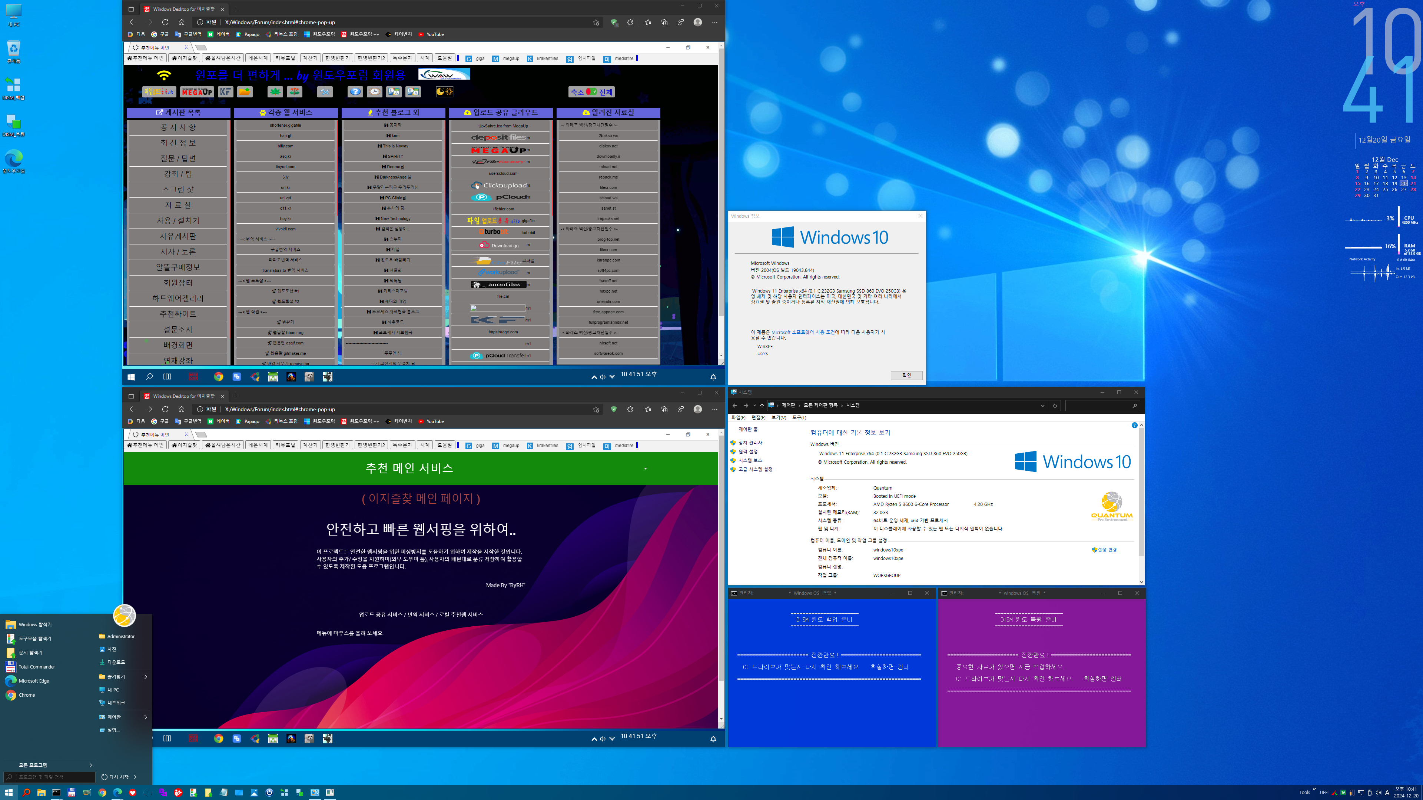Click the blue help icon in the 시스템 window

point(1134,425)
